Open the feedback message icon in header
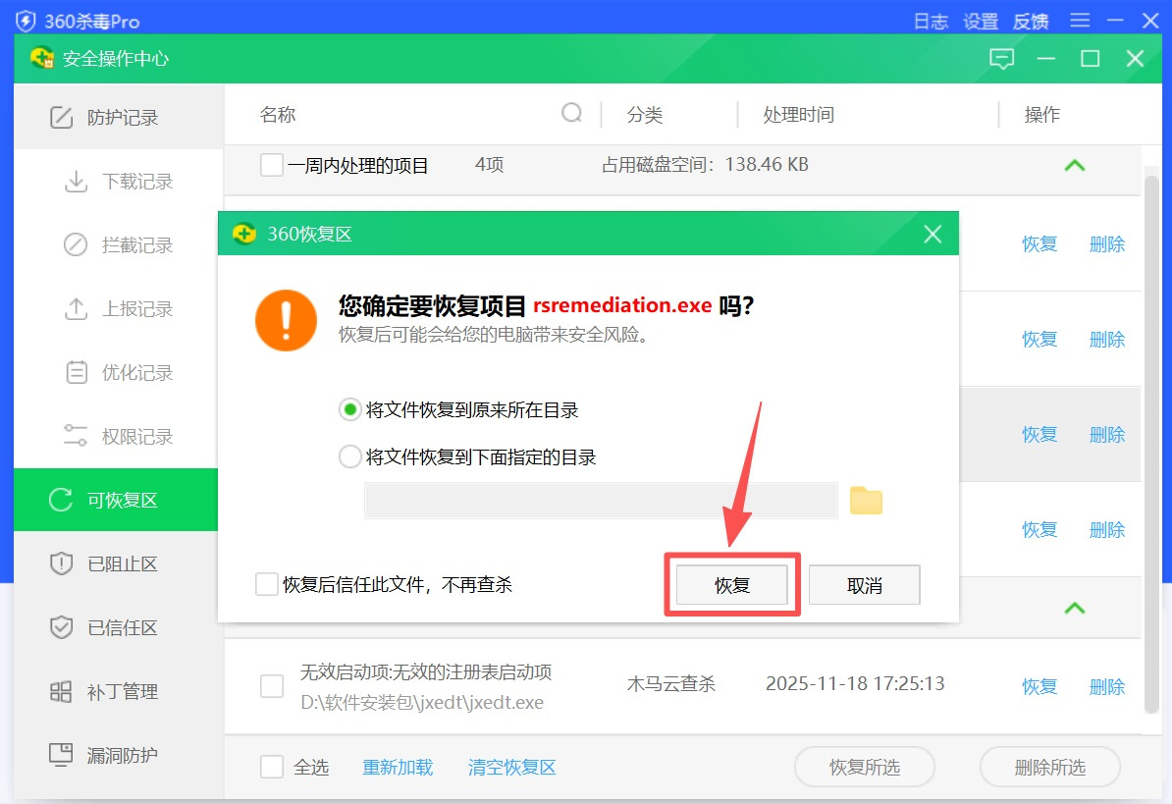This screenshot has width=1172, height=804. 1001,59
